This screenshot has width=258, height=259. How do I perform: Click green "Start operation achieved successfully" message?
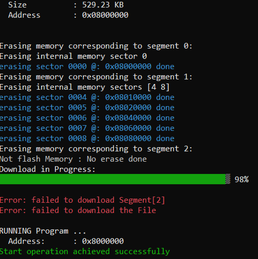85,251
